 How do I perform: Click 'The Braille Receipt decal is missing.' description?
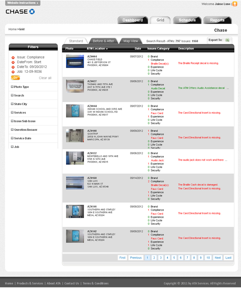pos(198,63)
